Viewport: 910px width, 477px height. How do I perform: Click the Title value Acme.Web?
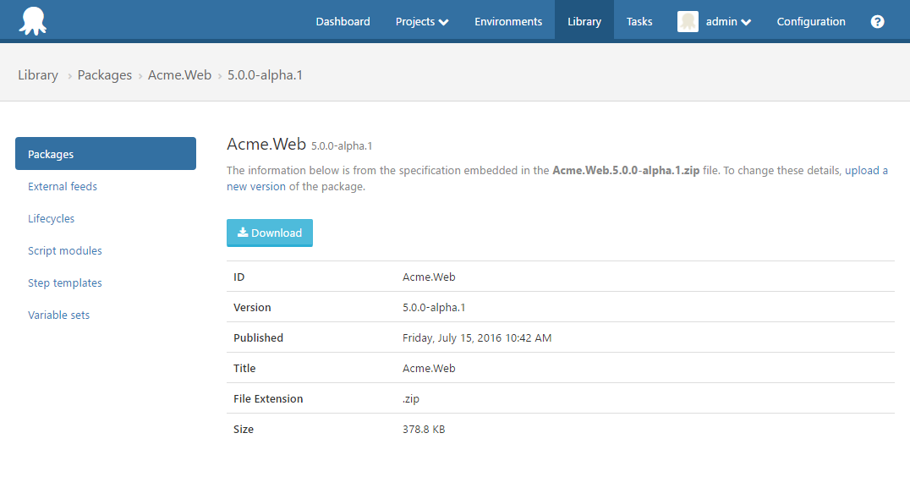point(429,369)
